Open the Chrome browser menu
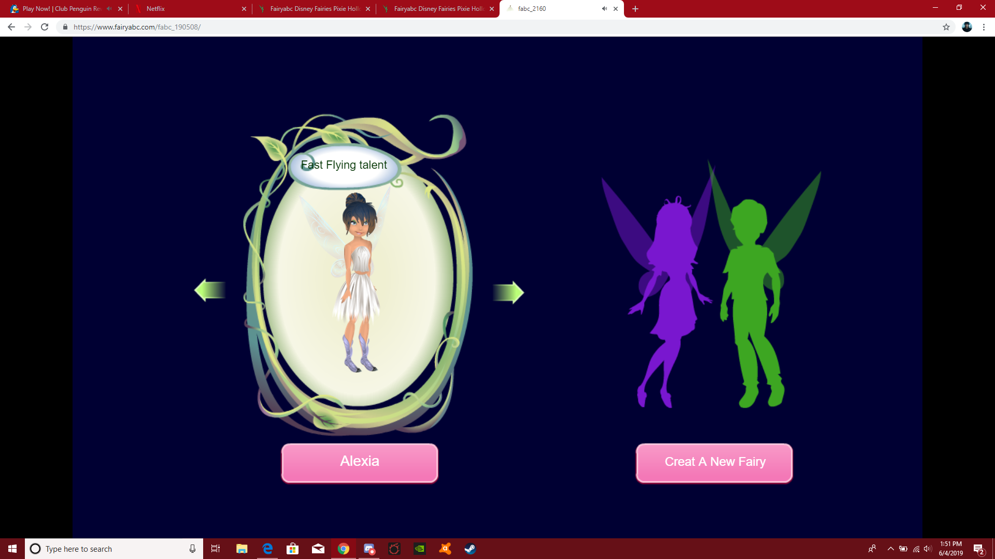 click(984, 27)
